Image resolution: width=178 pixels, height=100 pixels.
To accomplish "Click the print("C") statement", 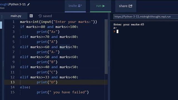I will click(47, 72).
